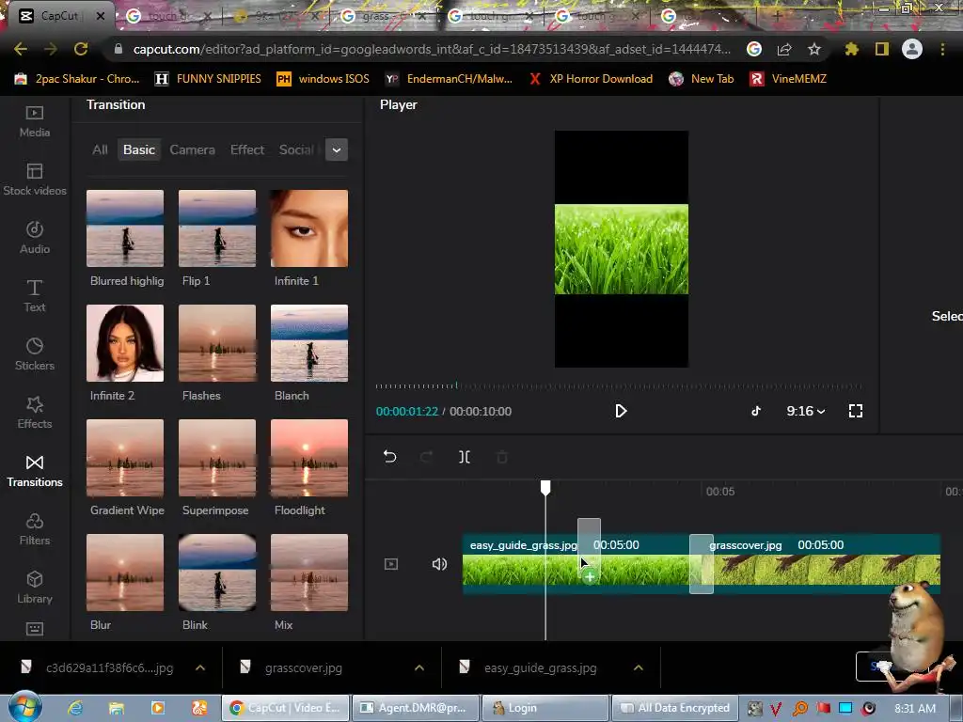Open the FUNNY SNIPPIES bookmark
Image resolution: width=963 pixels, height=722 pixels.
click(x=208, y=79)
